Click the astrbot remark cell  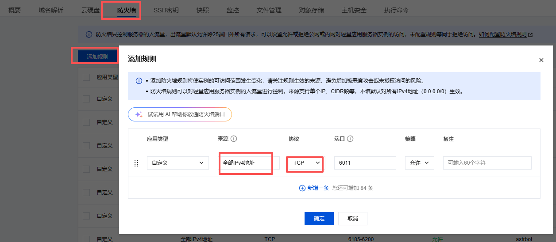click(x=524, y=239)
